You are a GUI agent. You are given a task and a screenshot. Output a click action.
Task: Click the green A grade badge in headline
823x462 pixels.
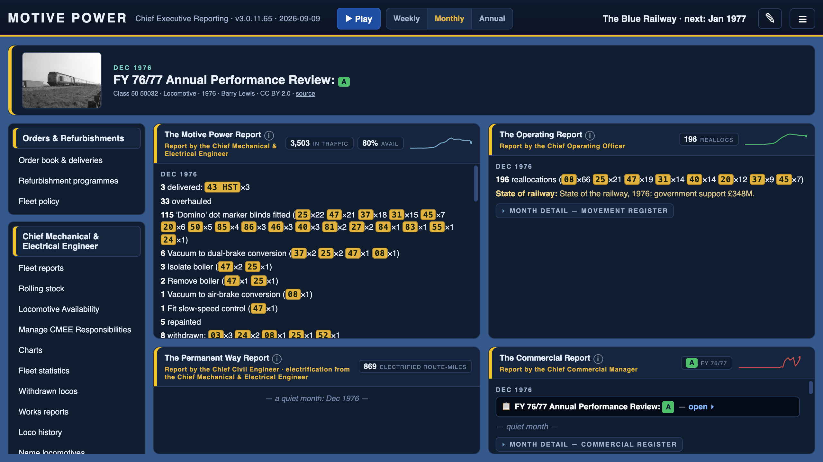pos(344,81)
